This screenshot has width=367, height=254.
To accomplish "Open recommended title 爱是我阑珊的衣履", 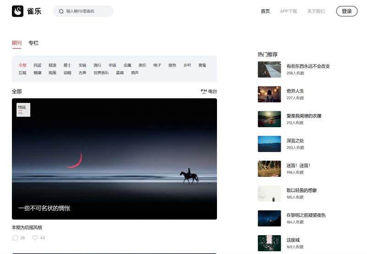I will [x=304, y=116].
